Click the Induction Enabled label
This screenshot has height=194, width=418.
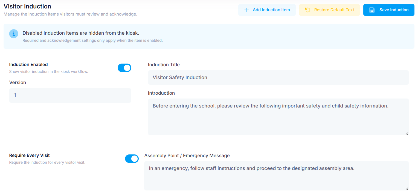click(x=28, y=65)
